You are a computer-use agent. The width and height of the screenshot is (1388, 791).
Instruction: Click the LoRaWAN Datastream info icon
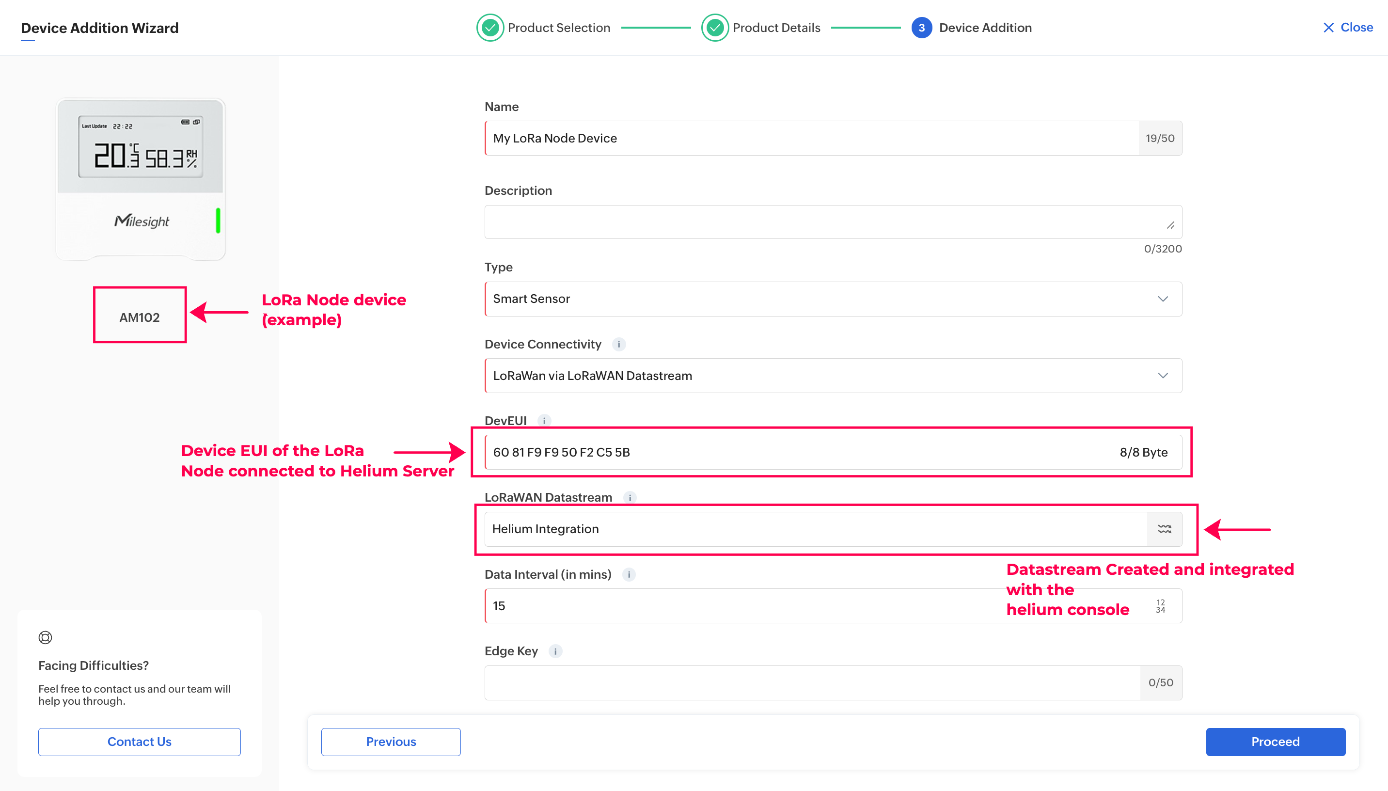(x=630, y=497)
